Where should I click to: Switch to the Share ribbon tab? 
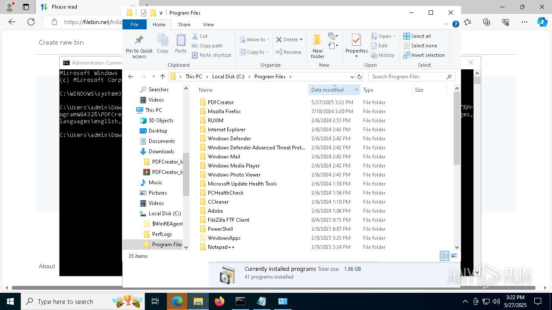tap(184, 25)
